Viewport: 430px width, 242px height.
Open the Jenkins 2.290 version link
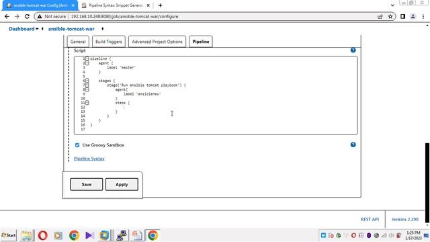(404, 219)
